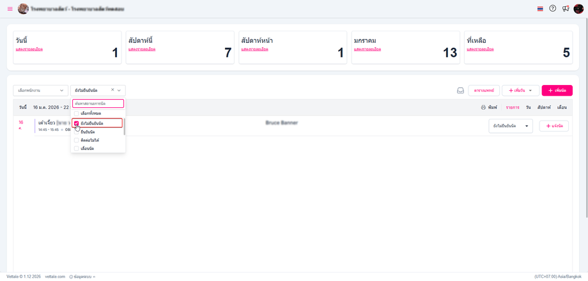Click the วันนี้ summary card count 1

click(115, 53)
